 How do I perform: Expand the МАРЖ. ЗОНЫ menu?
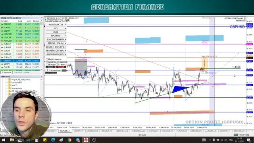56,43
